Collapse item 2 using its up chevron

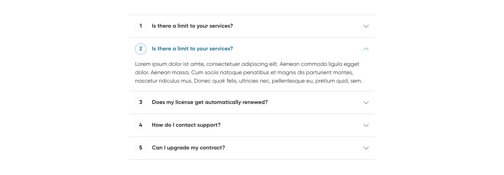366,49
